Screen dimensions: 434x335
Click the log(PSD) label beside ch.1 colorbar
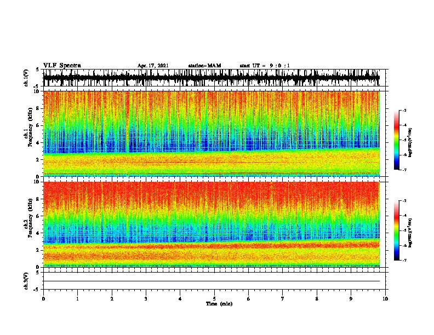tap(410, 143)
